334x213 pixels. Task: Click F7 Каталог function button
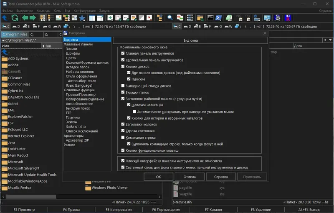pyautogui.click(x=213, y=210)
